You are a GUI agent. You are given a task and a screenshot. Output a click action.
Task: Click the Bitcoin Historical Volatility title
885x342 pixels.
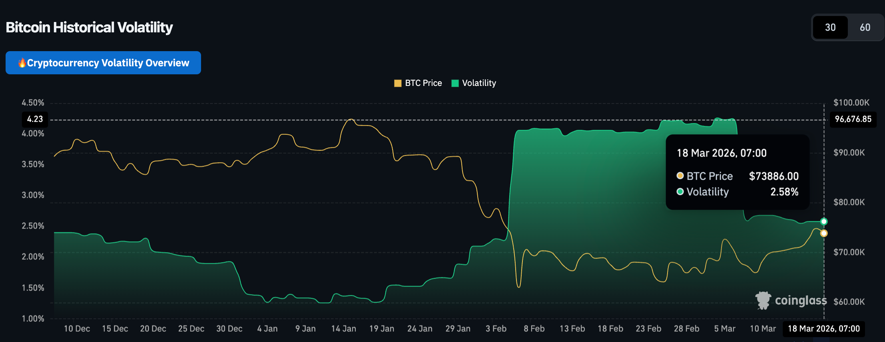click(x=89, y=27)
